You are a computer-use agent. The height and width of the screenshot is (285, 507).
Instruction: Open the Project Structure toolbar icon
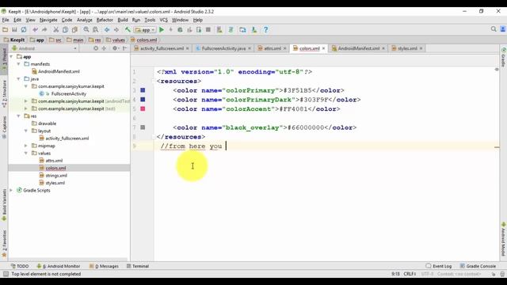click(x=242, y=30)
